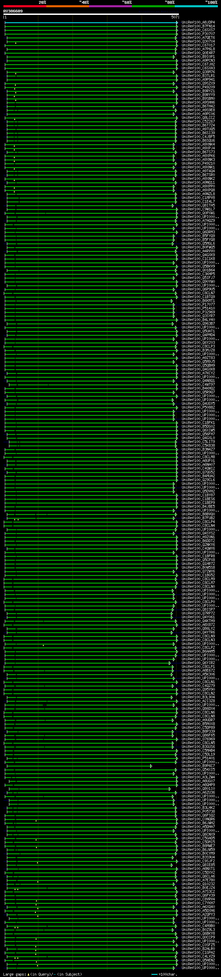This screenshot has width=221, height=977.
Task: Select the UniRef100_P49210 label
Action: [x=198, y=163]
